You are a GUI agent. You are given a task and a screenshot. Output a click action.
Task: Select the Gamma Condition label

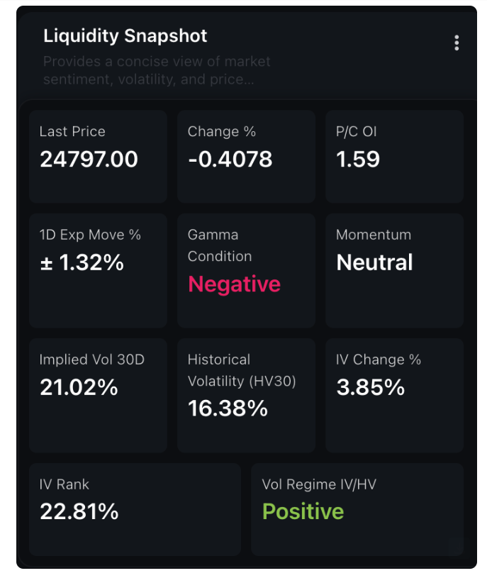(x=219, y=245)
